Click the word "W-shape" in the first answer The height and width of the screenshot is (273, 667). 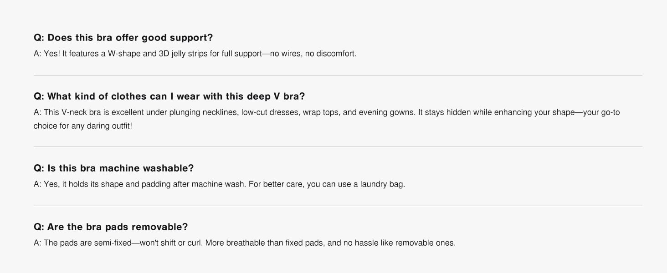tap(123, 54)
